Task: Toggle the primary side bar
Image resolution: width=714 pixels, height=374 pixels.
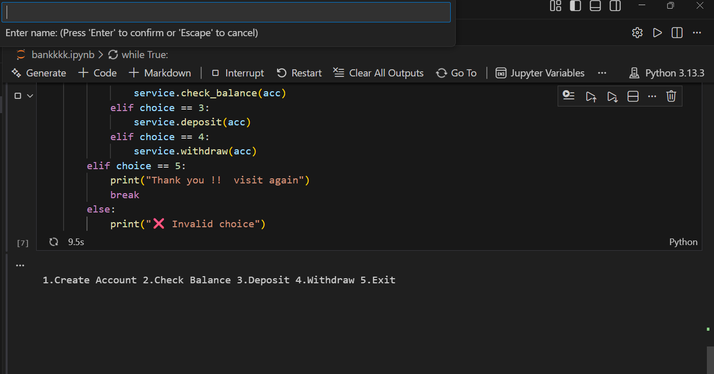Action: (x=575, y=6)
